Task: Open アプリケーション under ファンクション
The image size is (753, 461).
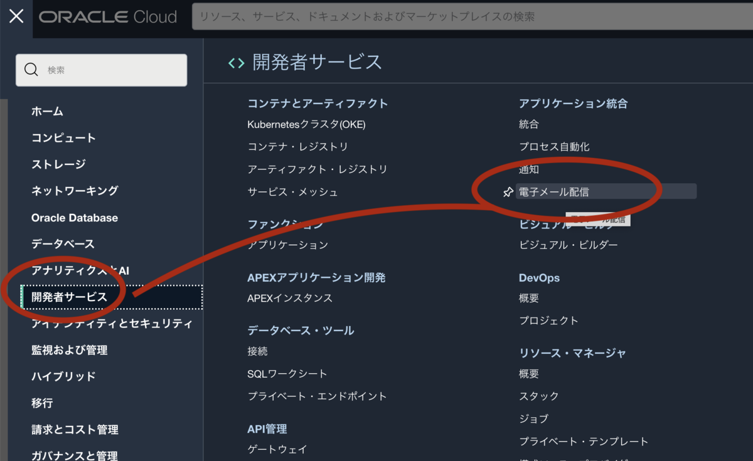Action: 287,245
